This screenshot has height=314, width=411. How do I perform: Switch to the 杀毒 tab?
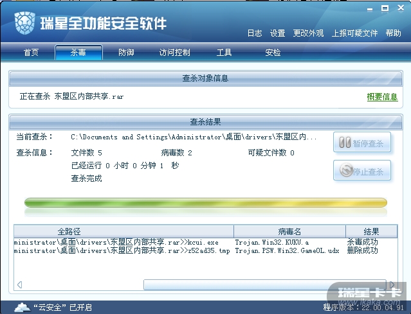click(78, 53)
